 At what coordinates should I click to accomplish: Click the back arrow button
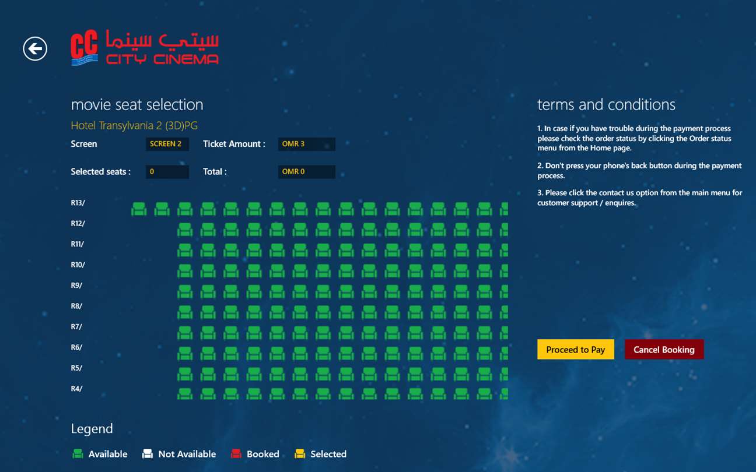tap(35, 48)
